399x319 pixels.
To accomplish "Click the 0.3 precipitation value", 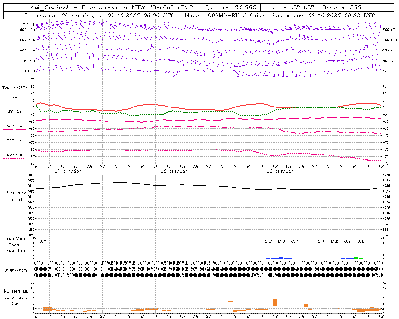I will pyautogui.click(x=268, y=241).
